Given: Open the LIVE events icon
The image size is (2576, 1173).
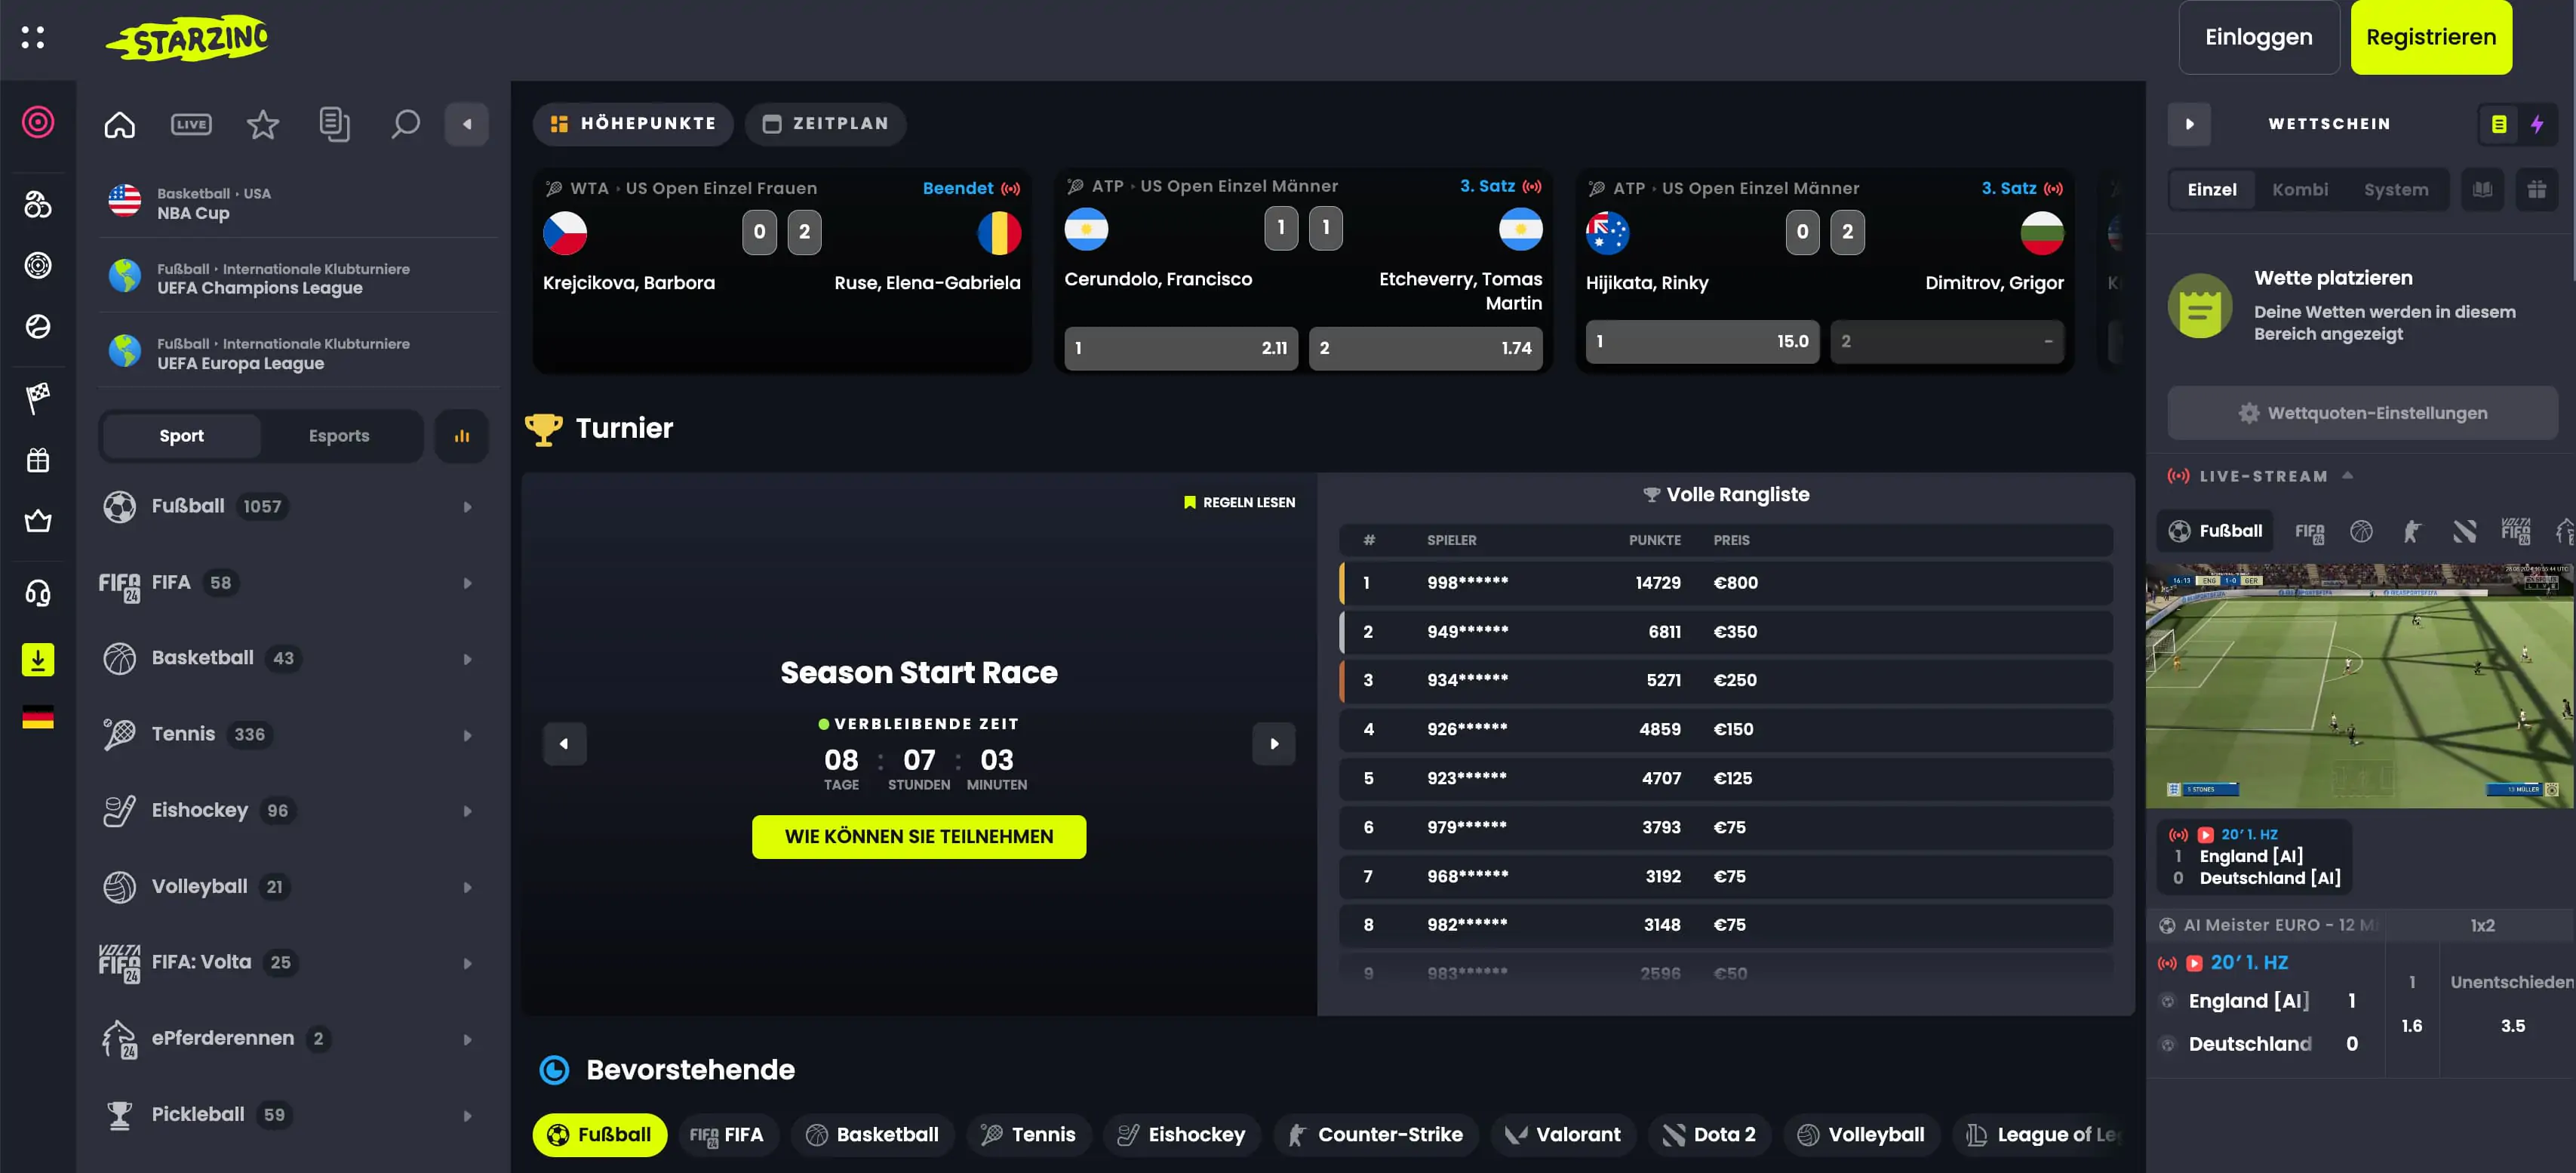Looking at the screenshot, I should pyautogui.click(x=191, y=124).
